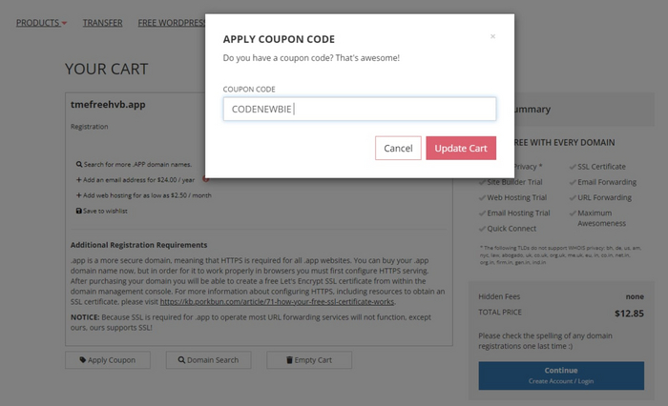Open the free SSL certificate article link
This screenshot has height=406, width=668.
(x=277, y=301)
